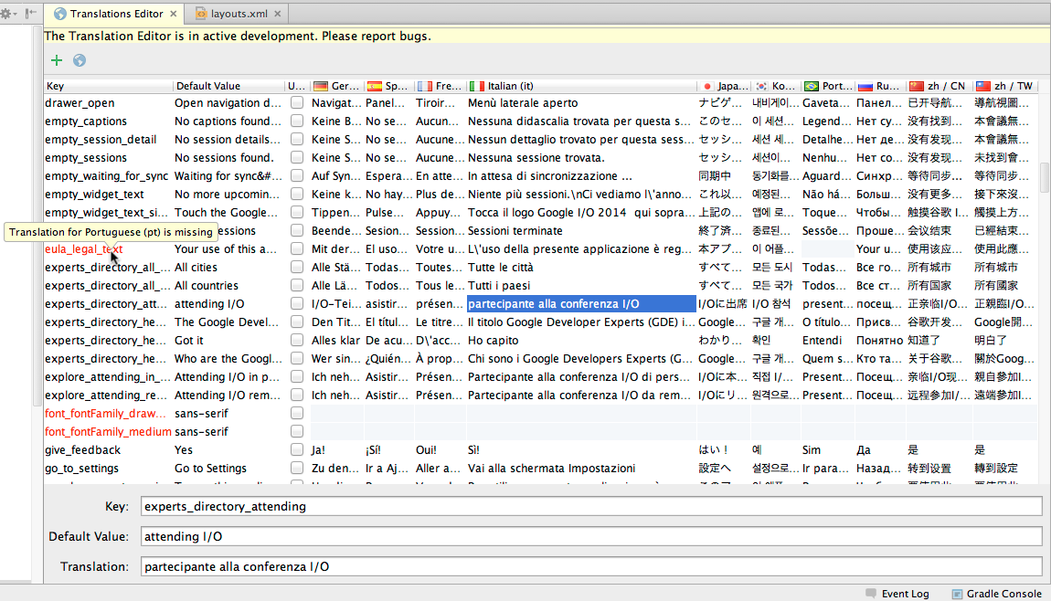Click the French flag column header

point(440,86)
